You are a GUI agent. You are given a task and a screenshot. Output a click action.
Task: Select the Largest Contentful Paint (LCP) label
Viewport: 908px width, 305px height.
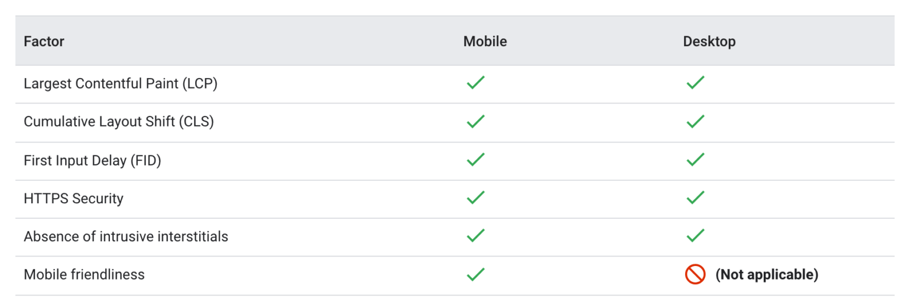coord(121,83)
